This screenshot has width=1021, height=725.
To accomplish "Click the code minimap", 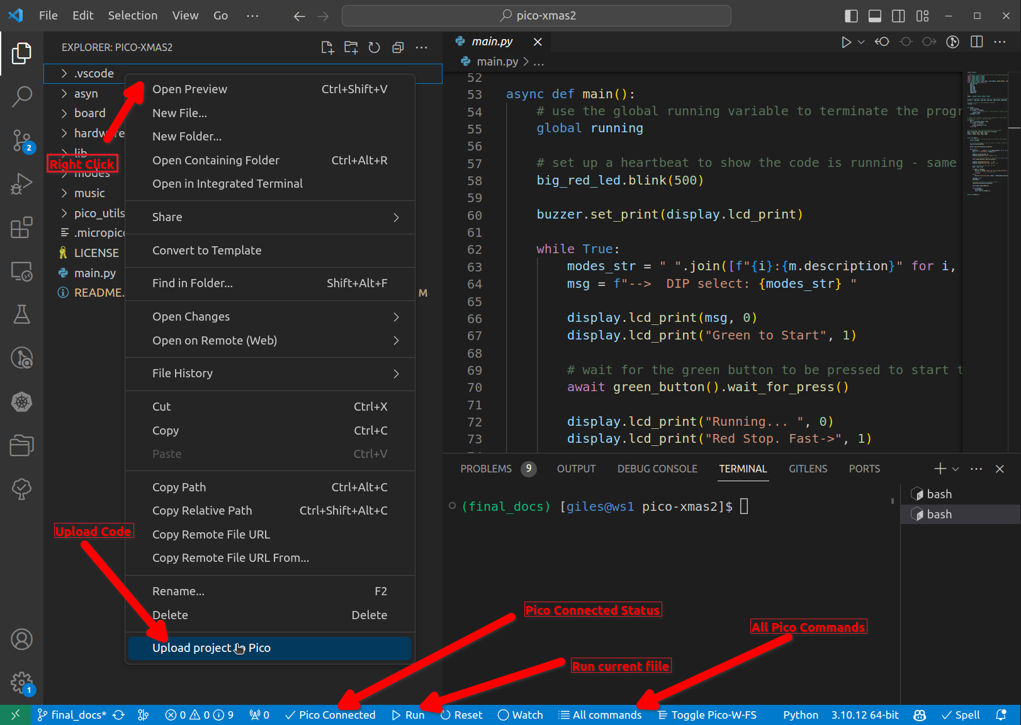I will (986, 133).
